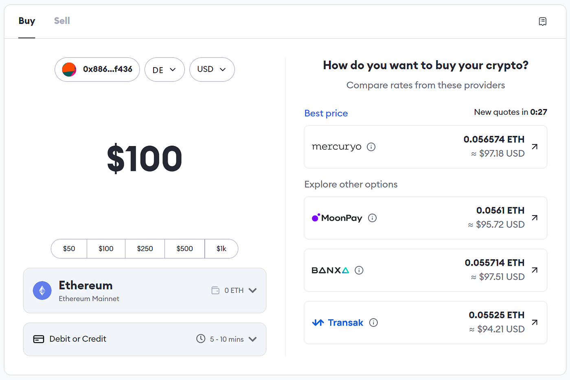Show info about the Banxa provider
Image resolution: width=570 pixels, height=380 pixels.
pos(359,270)
